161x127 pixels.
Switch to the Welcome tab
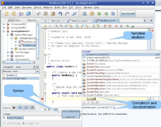point(56,21)
